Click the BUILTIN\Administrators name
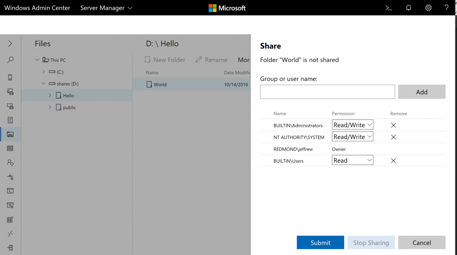The image size is (457, 255). (298, 125)
